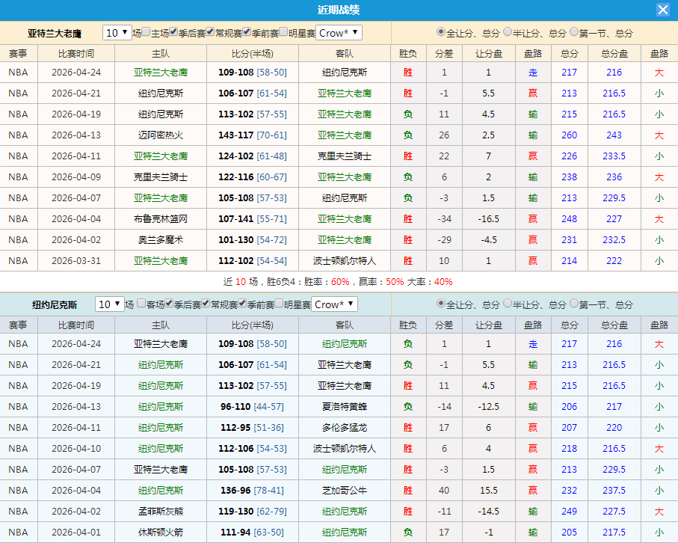Screen dimensions: 678x543
Task: Uncheck the 常规赛 filter for 亚特兰大老鹰
Action: pos(209,33)
